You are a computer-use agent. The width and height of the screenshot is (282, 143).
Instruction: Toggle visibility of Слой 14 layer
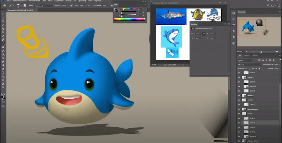pyautogui.click(x=239, y=100)
